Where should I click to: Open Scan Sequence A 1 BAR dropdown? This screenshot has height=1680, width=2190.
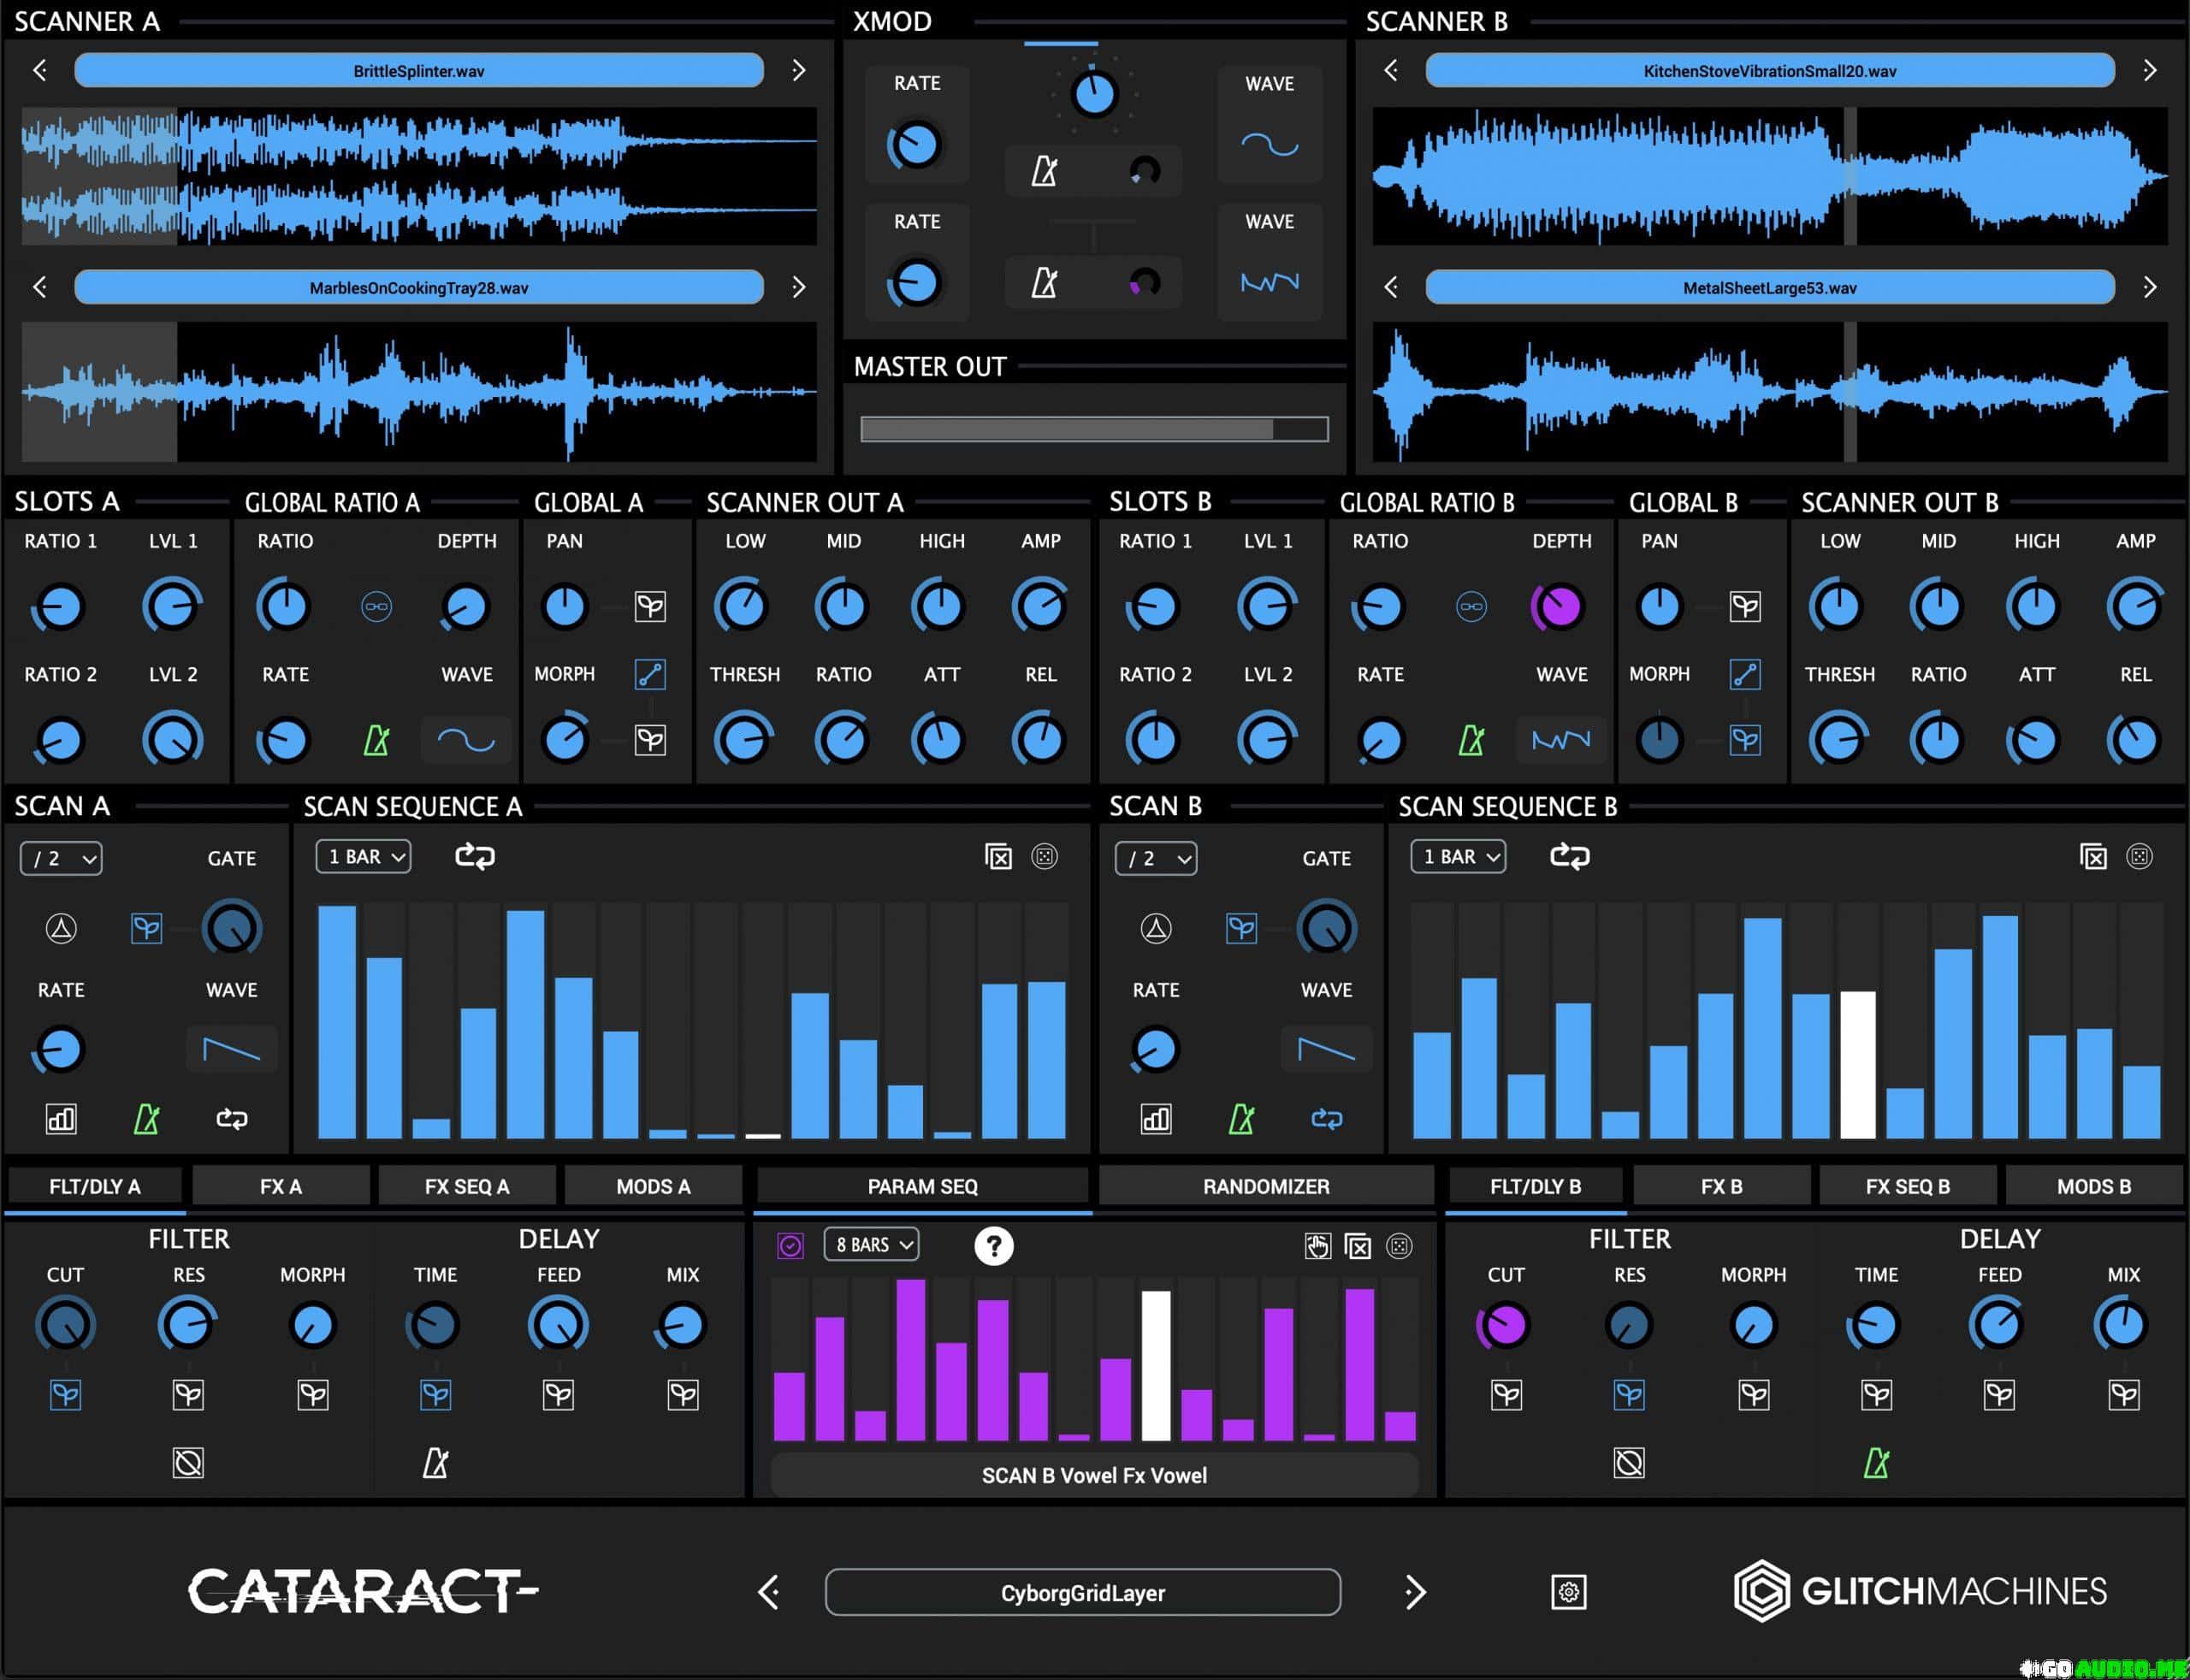click(x=364, y=857)
